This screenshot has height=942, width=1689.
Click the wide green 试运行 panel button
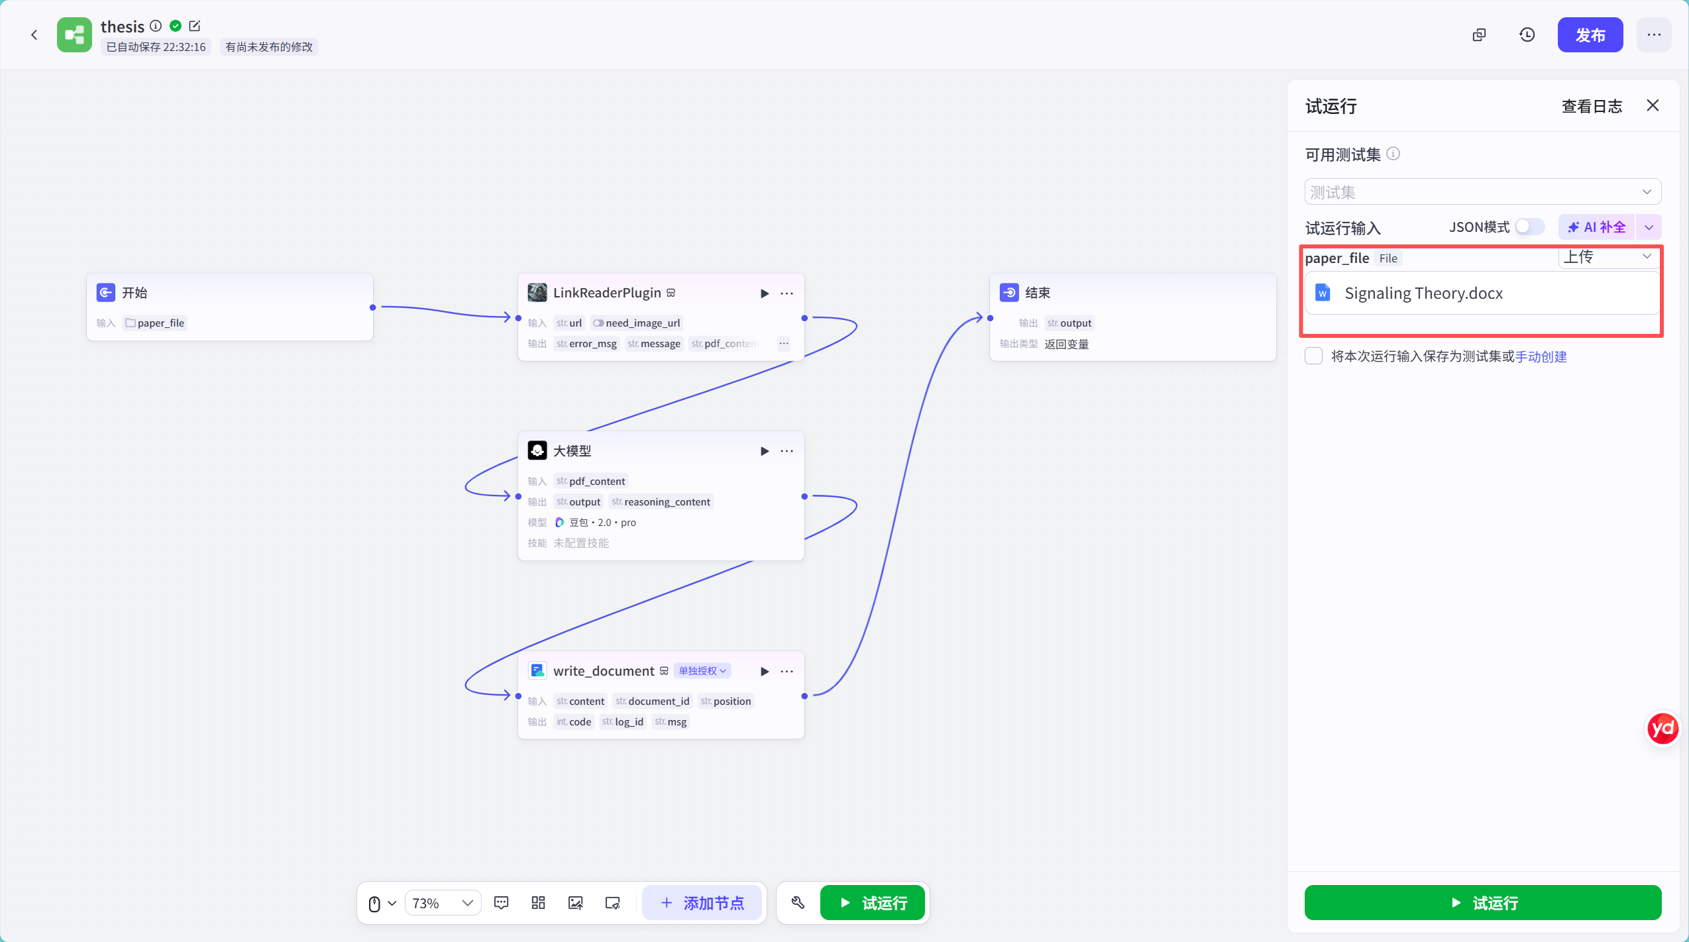[1482, 902]
